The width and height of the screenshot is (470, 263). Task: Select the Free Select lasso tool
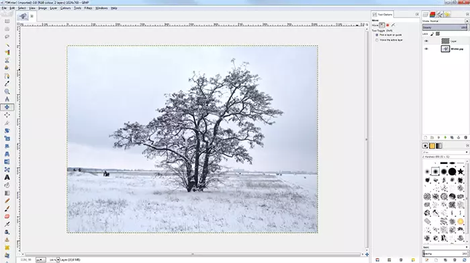point(7,37)
